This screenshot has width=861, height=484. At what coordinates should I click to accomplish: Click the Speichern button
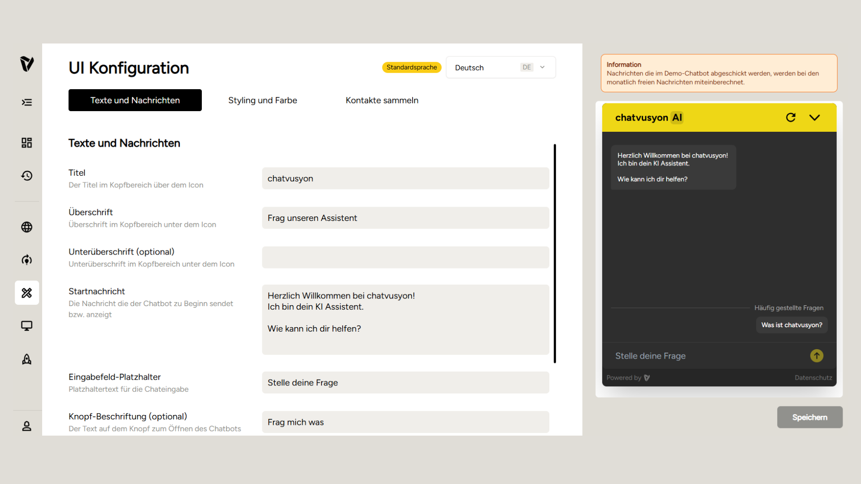[809, 417]
